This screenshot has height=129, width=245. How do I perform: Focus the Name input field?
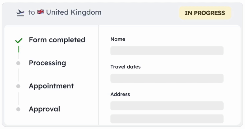tap(167, 51)
